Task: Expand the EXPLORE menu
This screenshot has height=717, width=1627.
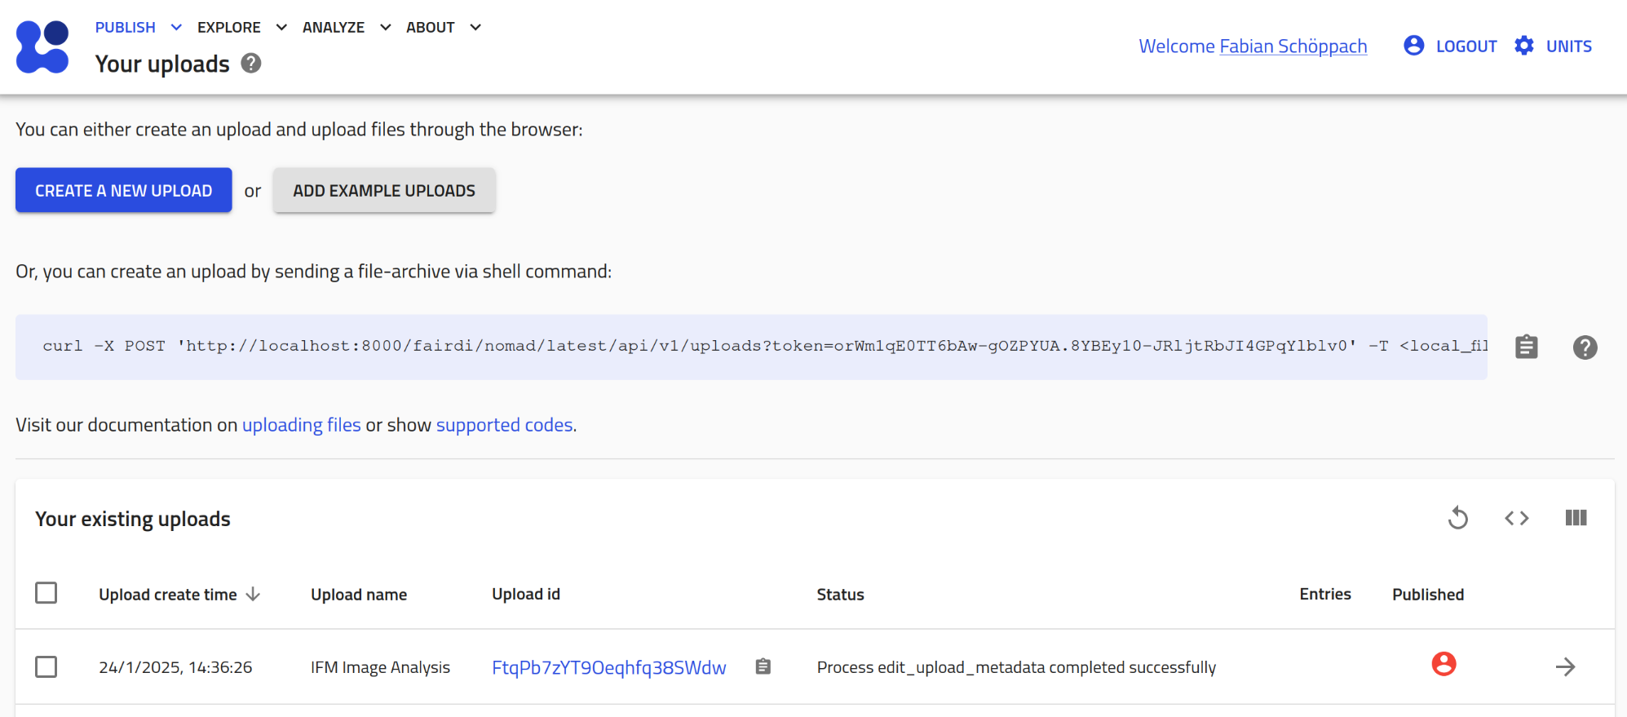Action: 241,28
